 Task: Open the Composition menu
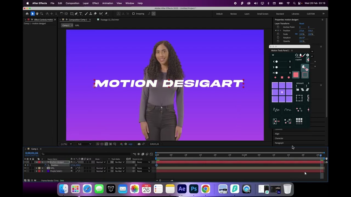(x=72, y=3)
